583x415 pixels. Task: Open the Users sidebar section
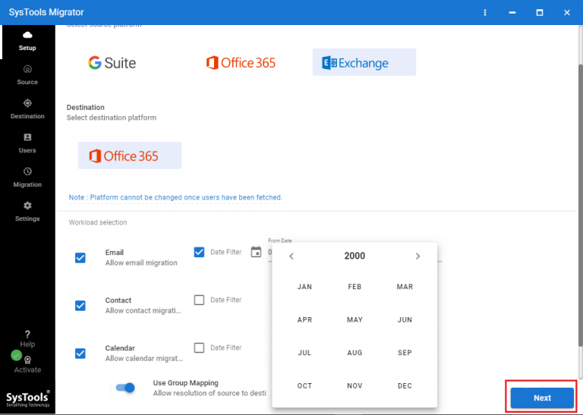tap(27, 144)
